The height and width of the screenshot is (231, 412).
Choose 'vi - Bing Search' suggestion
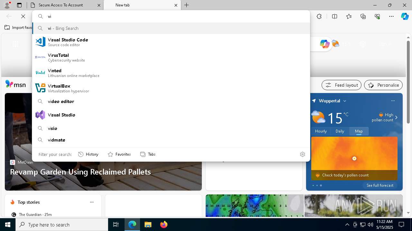click(171, 28)
